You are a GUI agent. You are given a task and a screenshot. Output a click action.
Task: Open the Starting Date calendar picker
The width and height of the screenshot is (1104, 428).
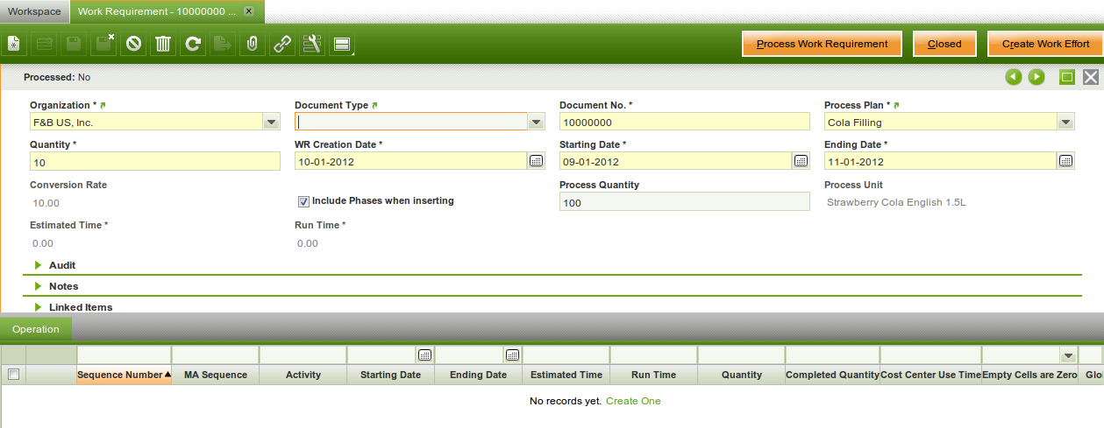(801, 161)
